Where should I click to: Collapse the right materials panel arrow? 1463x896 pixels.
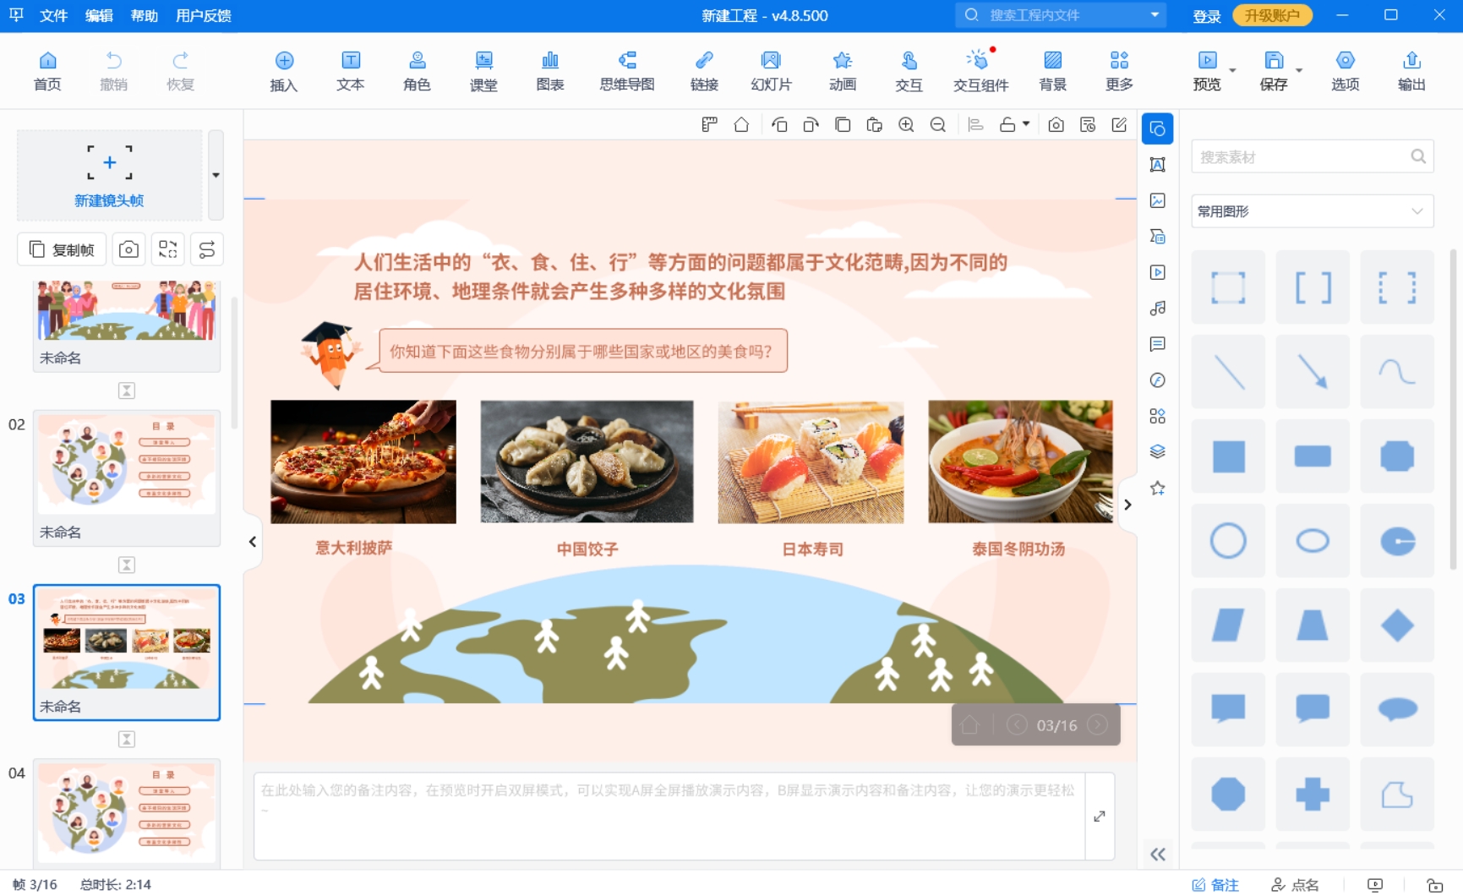click(1127, 505)
